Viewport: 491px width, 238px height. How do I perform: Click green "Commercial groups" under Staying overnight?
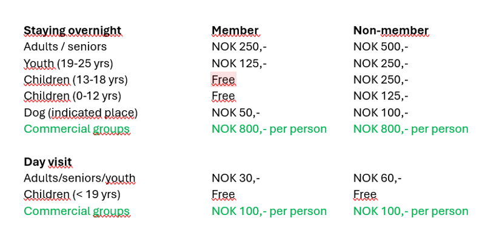(76, 129)
